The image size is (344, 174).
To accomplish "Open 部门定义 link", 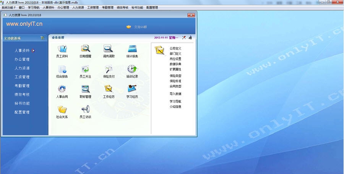I will (175, 54).
